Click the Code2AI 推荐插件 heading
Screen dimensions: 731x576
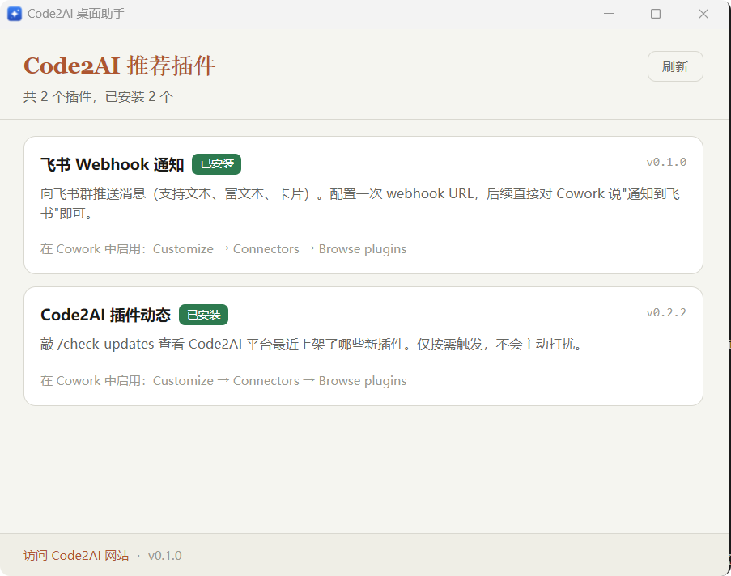119,66
